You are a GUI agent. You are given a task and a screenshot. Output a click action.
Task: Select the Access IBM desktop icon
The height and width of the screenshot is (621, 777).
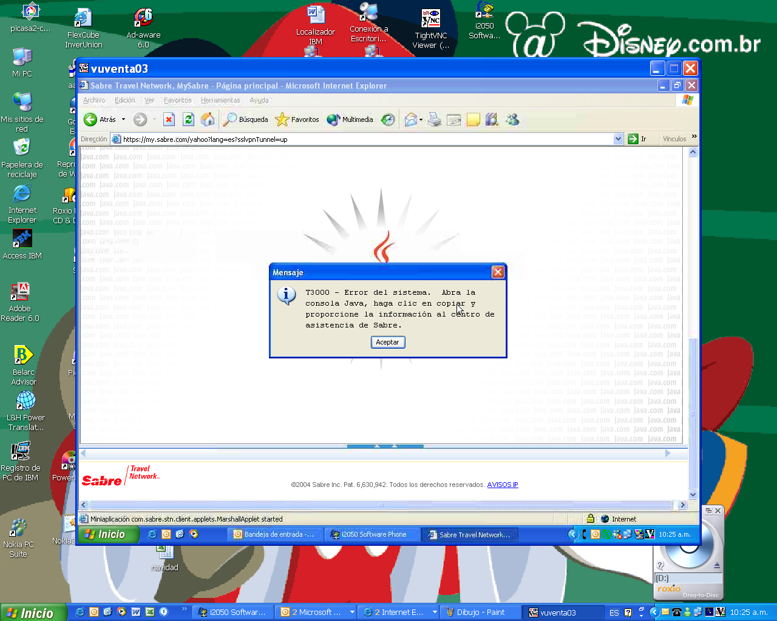pyautogui.click(x=22, y=245)
